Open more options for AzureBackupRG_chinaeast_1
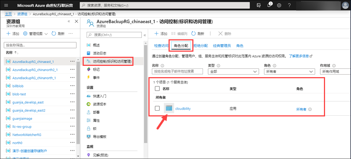Viewport: 351px width, 159px height. 72,61
